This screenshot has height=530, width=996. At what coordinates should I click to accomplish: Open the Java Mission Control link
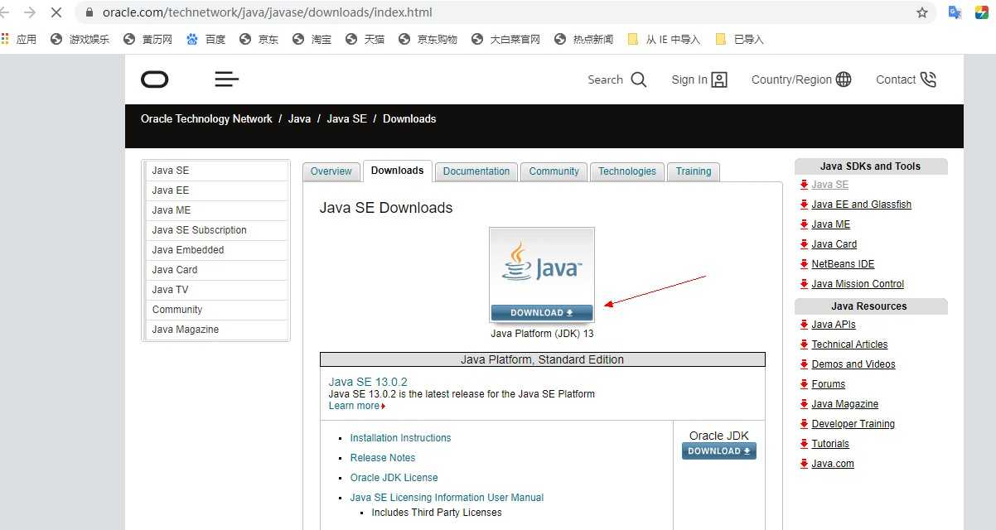click(858, 284)
